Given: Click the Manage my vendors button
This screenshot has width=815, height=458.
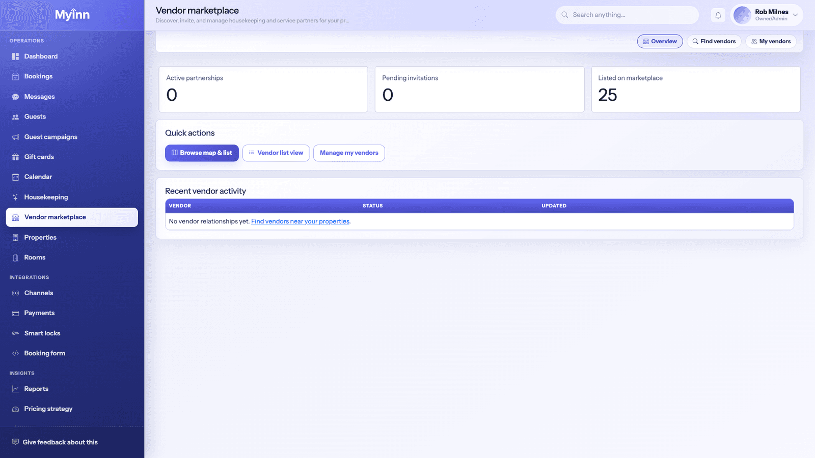Looking at the screenshot, I should (349, 153).
